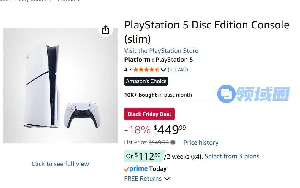Click the blue circular watermark icon
Viewport: 300px width, 188px height.
(226, 94)
